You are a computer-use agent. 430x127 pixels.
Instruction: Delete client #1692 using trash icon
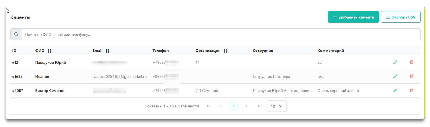pos(411,76)
